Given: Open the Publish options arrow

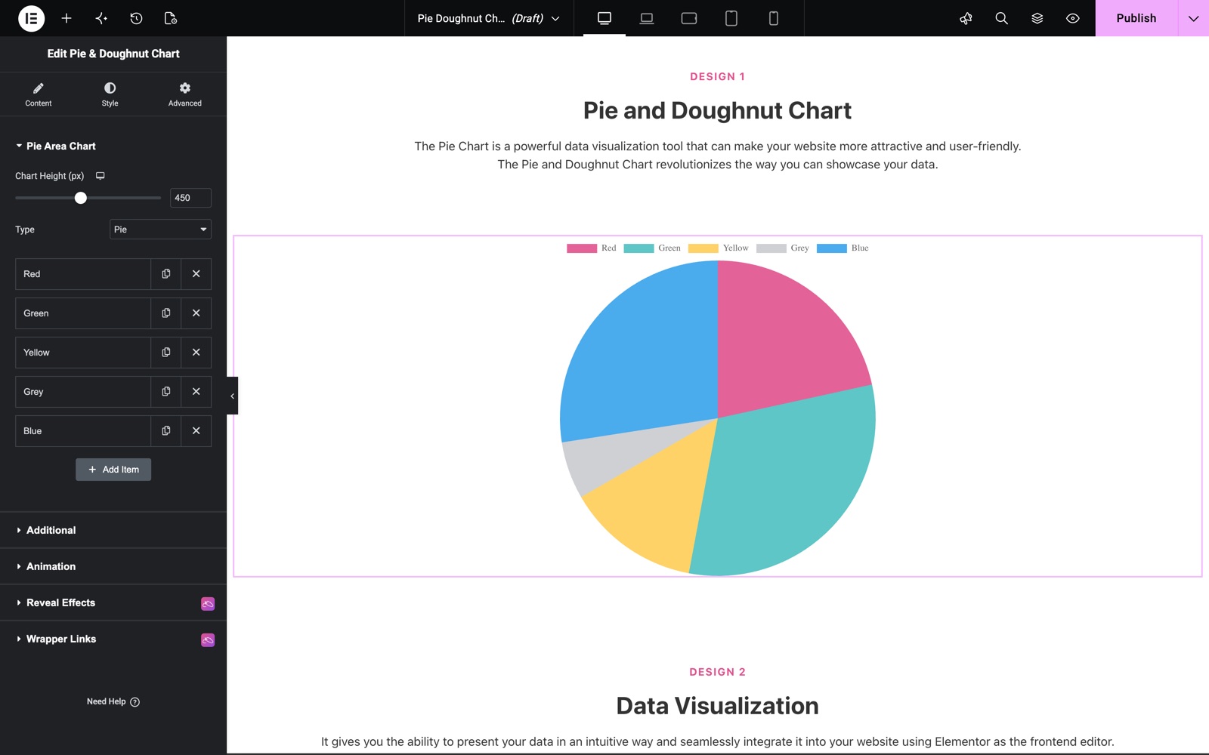Looking at the screenshot, I should pyautogui.click(x=1193, y=18).
